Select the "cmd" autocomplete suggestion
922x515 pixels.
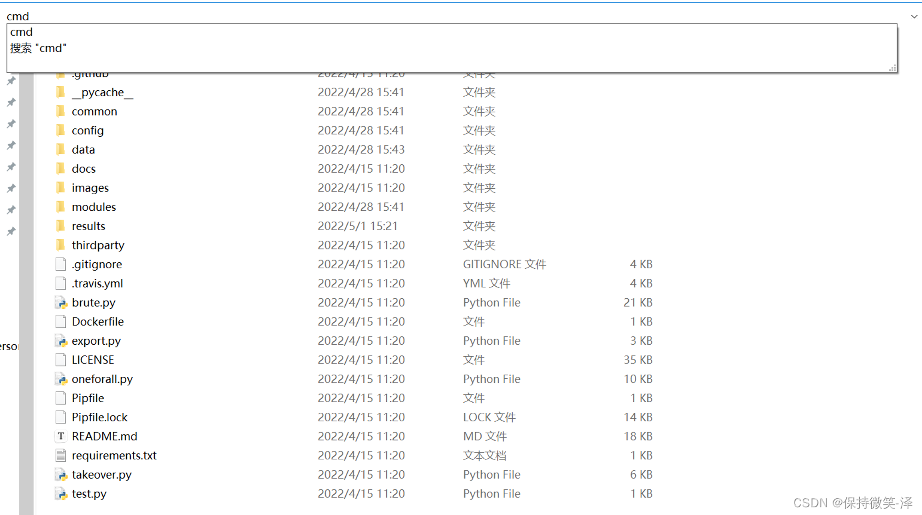click(22, 32)
